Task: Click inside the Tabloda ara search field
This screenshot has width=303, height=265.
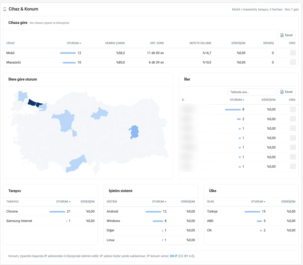Action: [251, 92]
